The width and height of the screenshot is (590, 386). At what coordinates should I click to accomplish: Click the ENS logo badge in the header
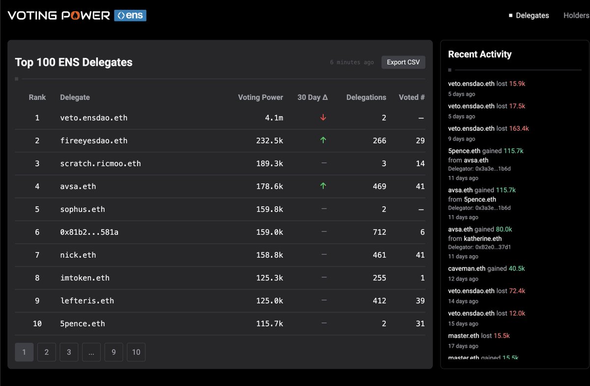[x=130, y=15]
